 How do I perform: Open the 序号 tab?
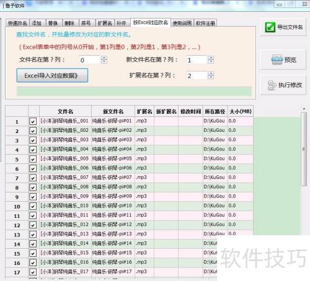click(87, 23)
